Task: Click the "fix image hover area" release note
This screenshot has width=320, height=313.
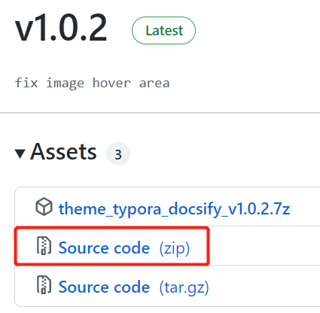Action: [92, 83]
